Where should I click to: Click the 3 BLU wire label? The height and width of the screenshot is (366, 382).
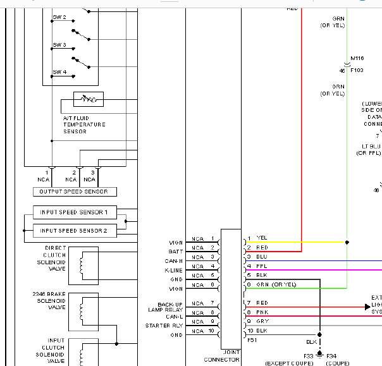(x=257, y=257)
